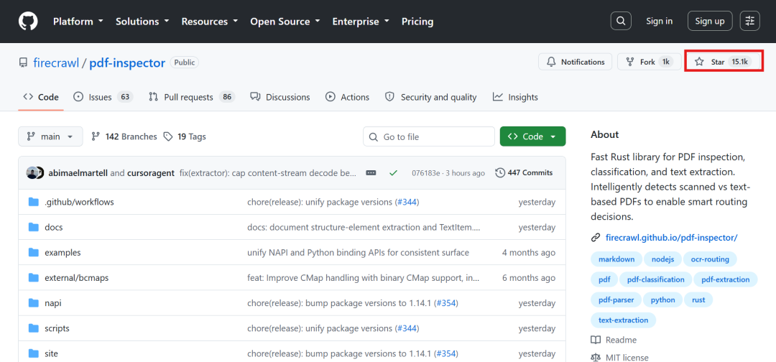Select the ocr-routing topic tag

click(710, 259)
